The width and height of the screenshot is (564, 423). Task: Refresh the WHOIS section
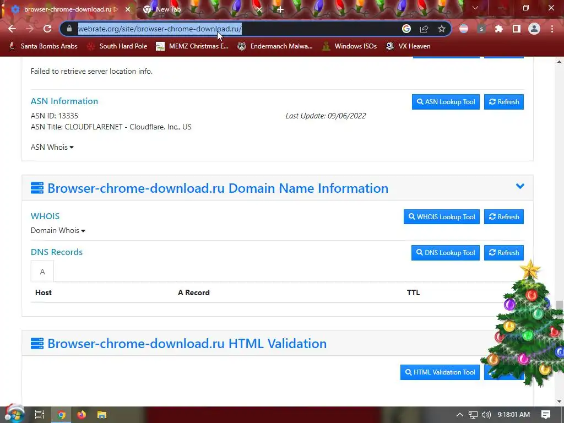503,217
